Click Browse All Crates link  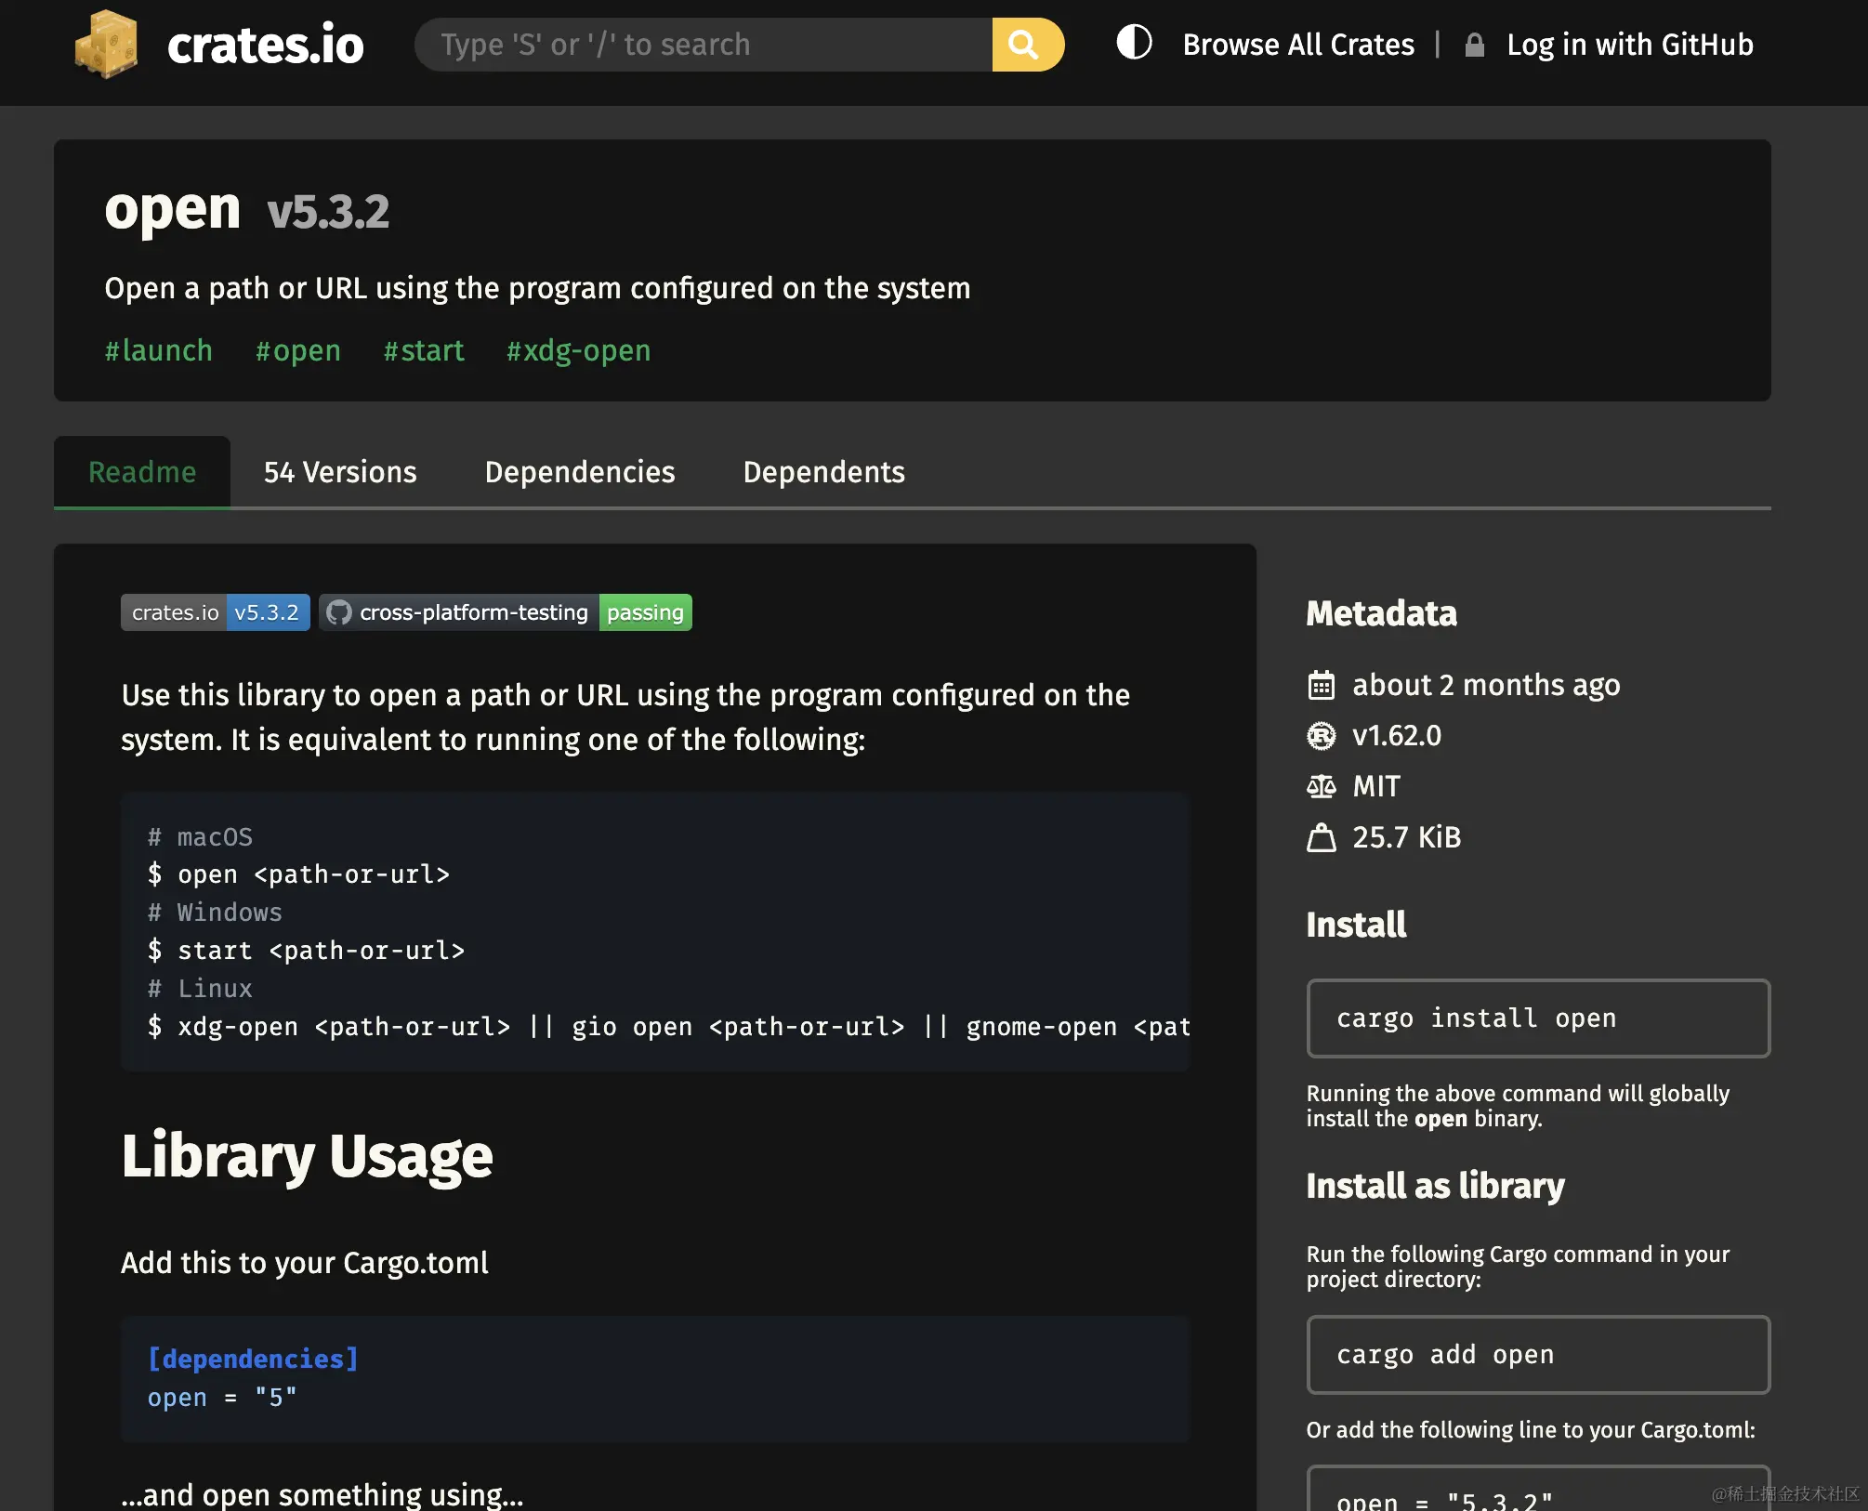click(x=1298, y=45)
